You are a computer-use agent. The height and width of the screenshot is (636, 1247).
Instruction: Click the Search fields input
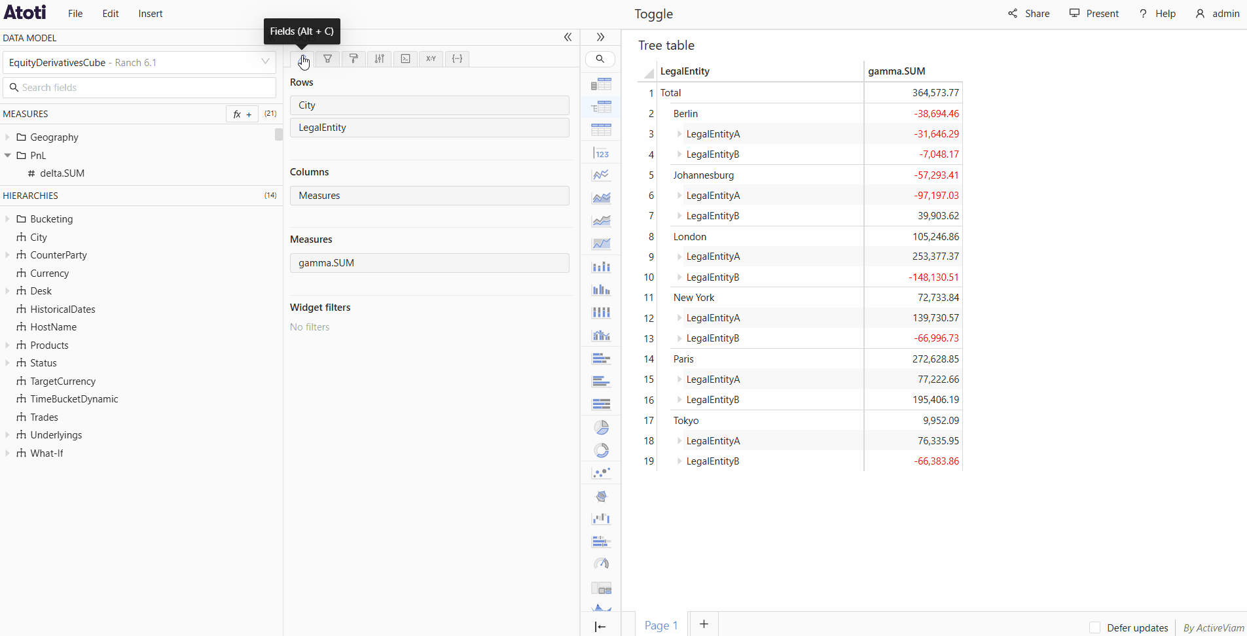click(x=139, y=88)
